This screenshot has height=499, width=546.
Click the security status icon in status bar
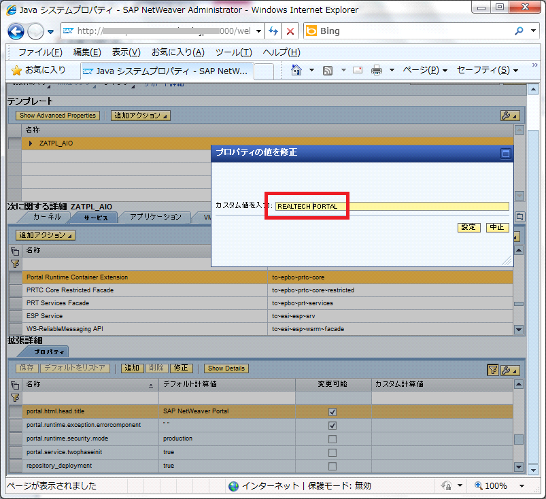pyautogui.click(x=446, y=485)
